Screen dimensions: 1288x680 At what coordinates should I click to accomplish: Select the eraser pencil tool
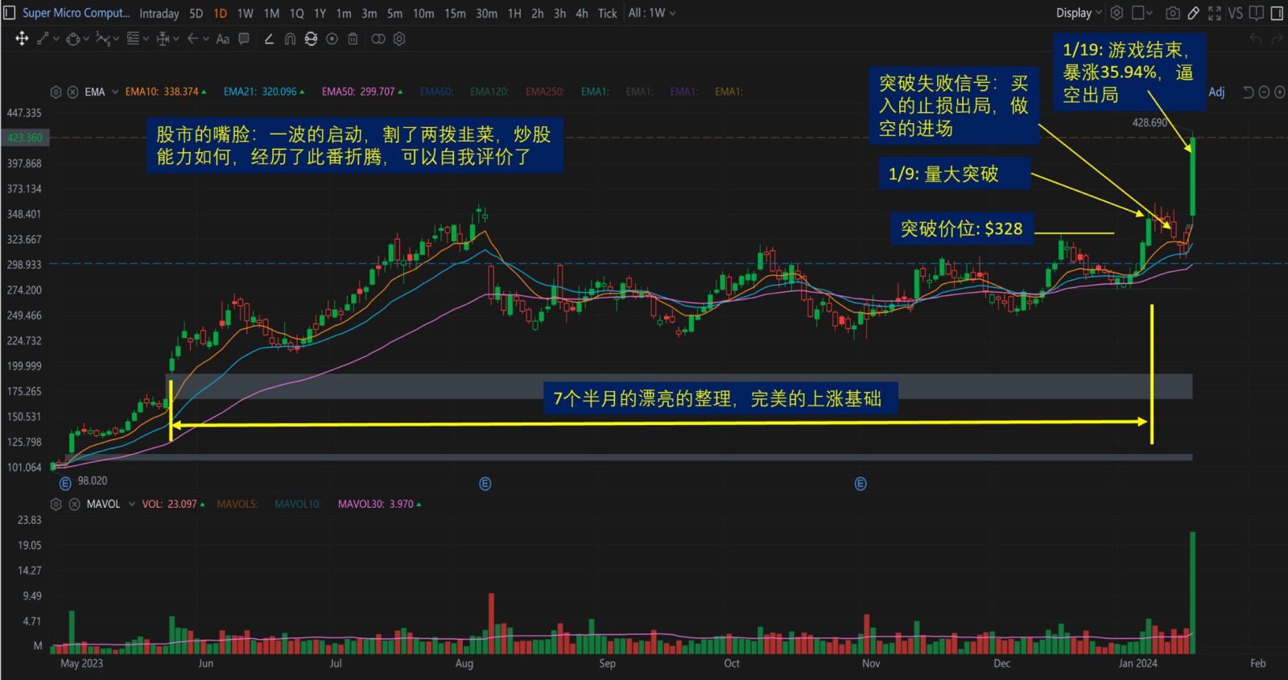269,39
